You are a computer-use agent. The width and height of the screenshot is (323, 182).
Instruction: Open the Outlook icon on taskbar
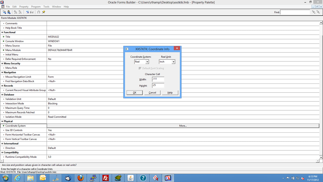[x=43, y=178]
